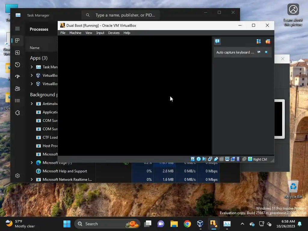Open the Recycle Bin on desktop

click(x=293, y=189)
